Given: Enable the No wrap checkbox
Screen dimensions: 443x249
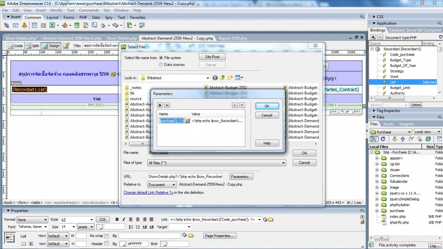Looking at the screenshot, I should pos(106,236).
